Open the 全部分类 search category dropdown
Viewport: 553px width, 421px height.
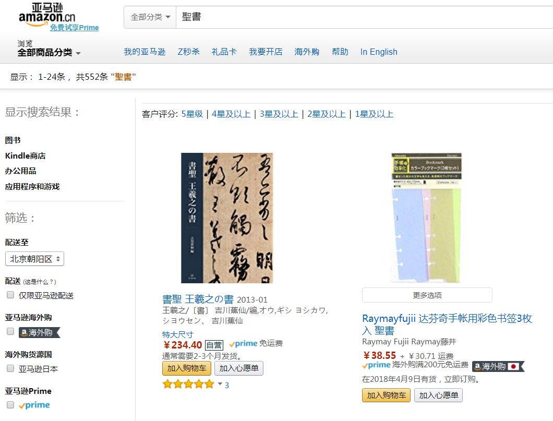[x=150, y=17]
